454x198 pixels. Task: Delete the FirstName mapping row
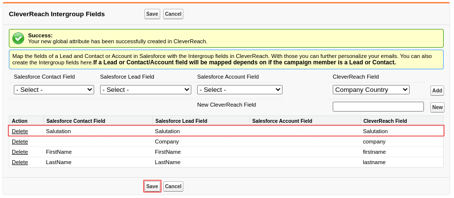point(20,152)
